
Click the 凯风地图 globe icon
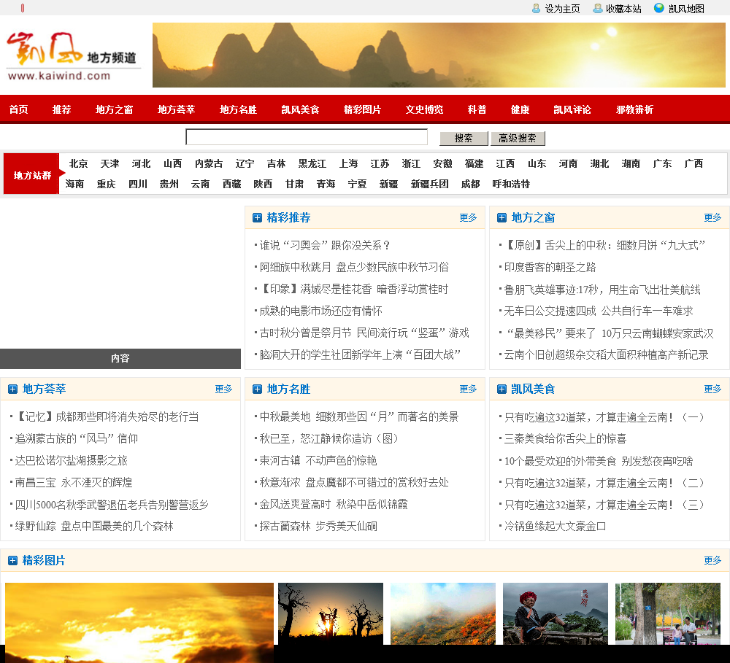tap(658, 8)
